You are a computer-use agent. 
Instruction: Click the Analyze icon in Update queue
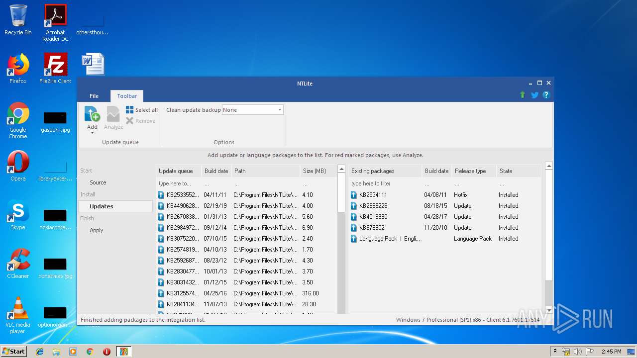tap(113, 114)
